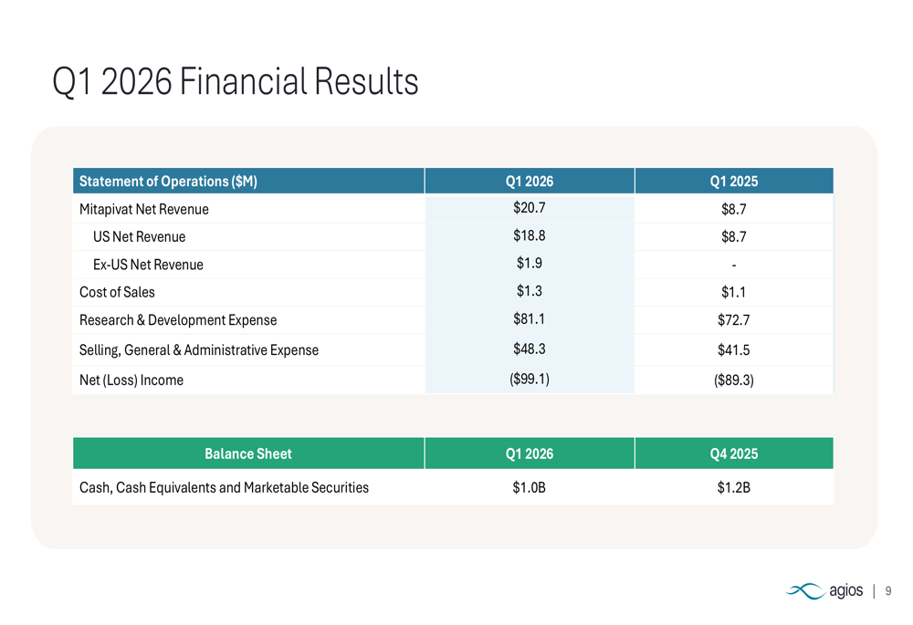Select the Cost of Sales row label
Viewport: 913px width, 625px height.
(x=117, y=292)
